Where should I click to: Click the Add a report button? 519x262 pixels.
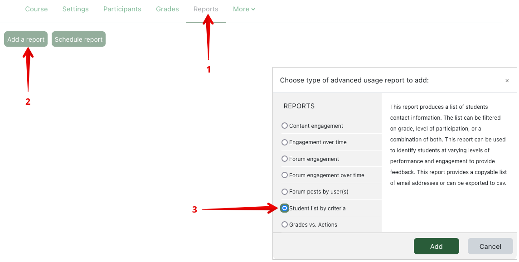click(x=26, y=39)
